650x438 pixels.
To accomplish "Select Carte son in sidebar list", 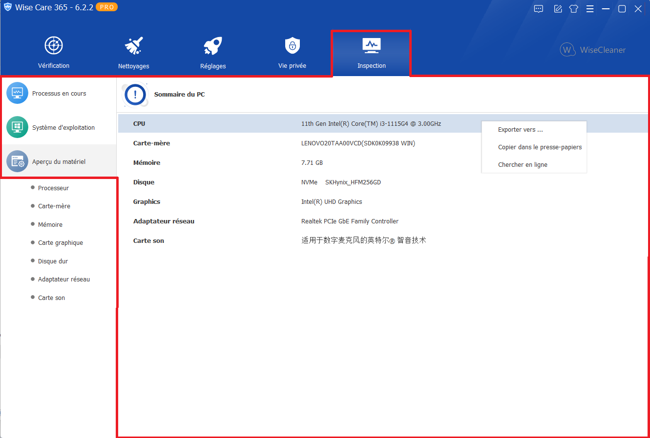I will pos(51,298).
